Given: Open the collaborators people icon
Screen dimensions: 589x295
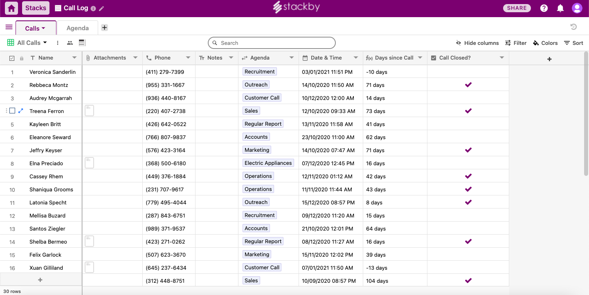Looking at the screenshot, I should tap(70, 43).
